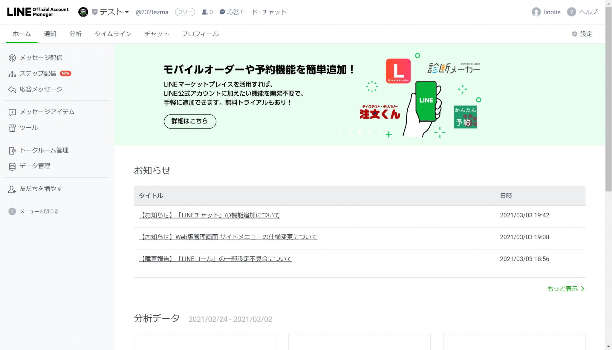Click the 設定 gear icon

point(574,34)
